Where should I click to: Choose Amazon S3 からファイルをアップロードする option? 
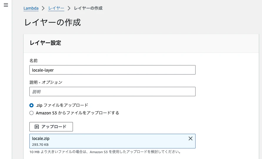coord(31,113)
